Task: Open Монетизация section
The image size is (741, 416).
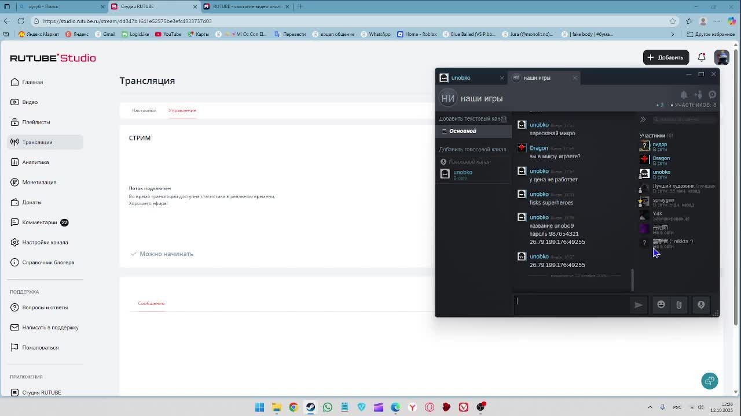Action: [x=39, y=183]
